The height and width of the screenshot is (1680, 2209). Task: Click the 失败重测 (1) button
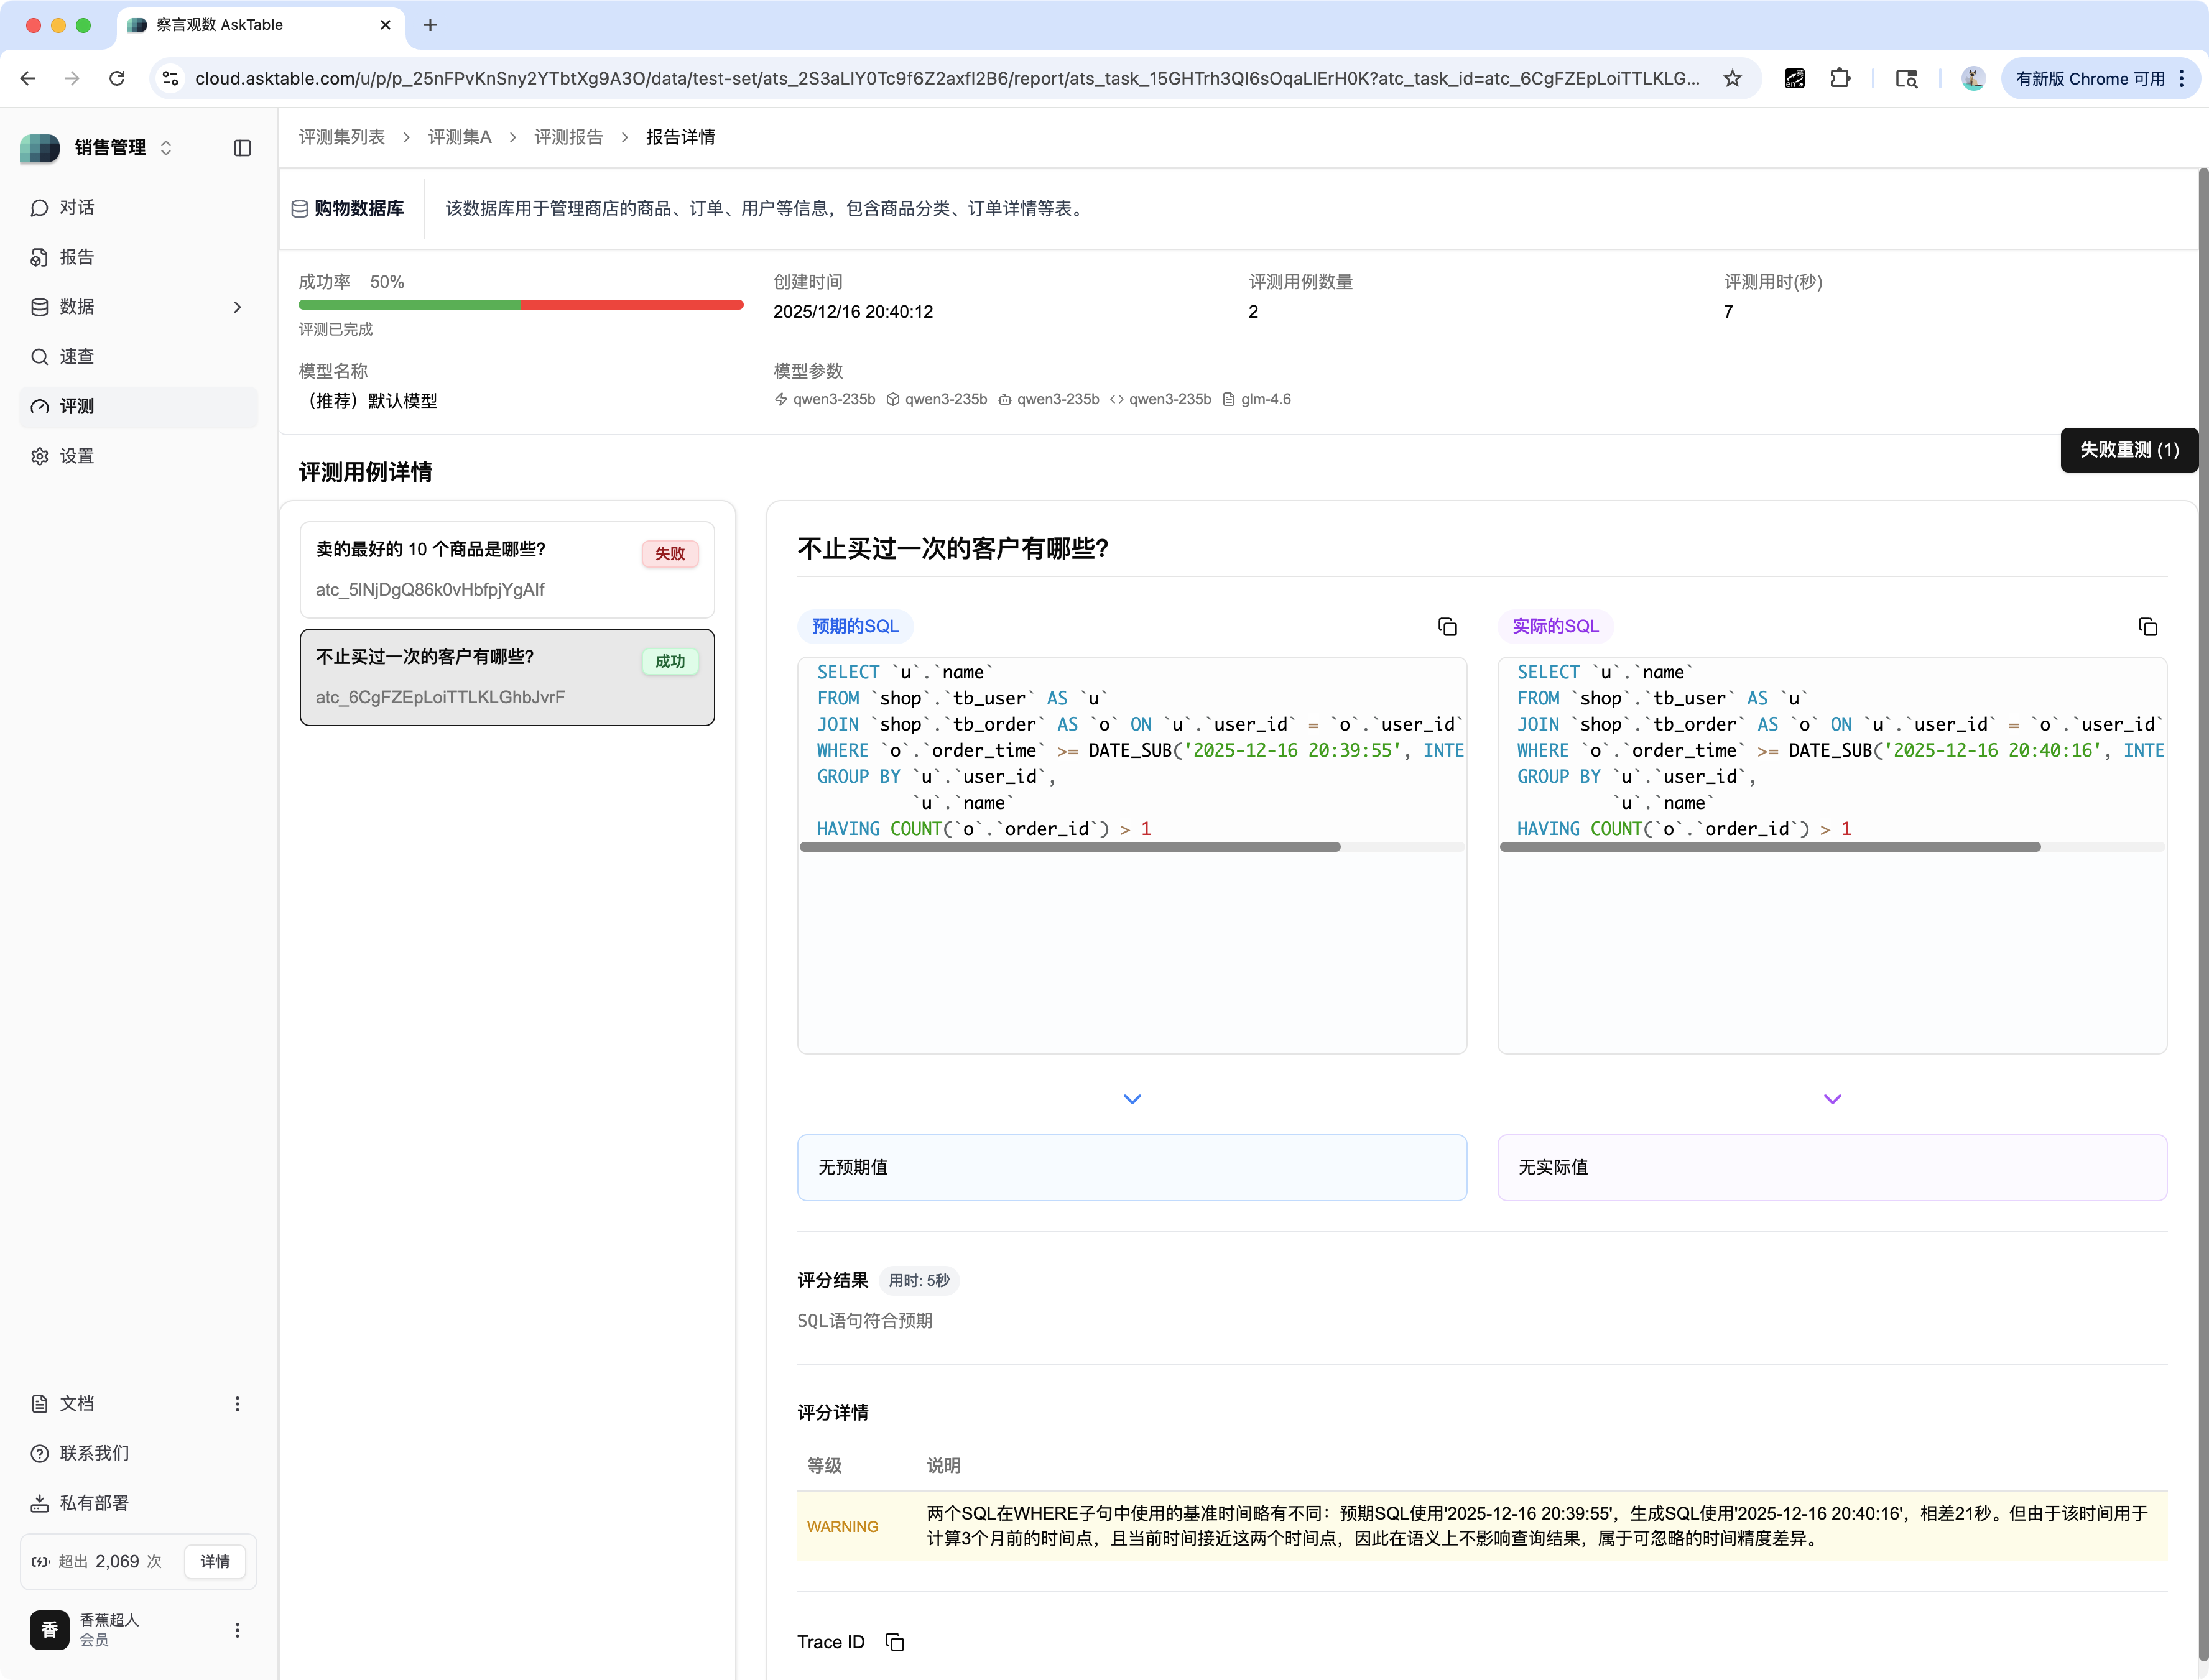point(2128,450)
